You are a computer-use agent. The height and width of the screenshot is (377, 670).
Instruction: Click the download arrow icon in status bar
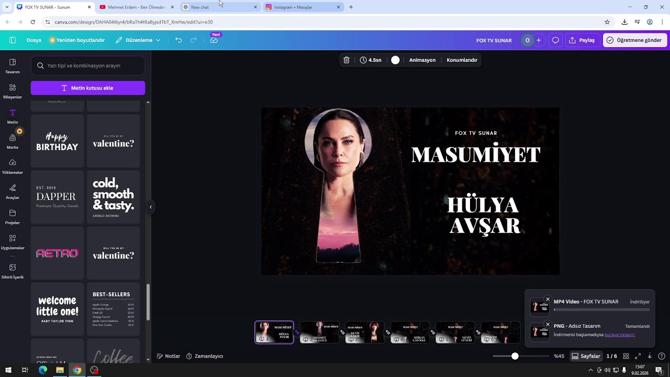point(650,356)
